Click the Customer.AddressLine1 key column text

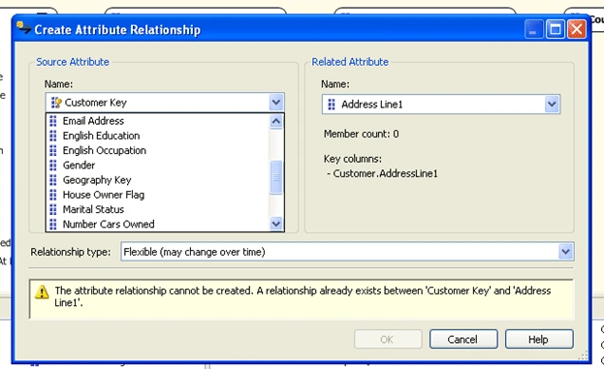(x=385, y=173)
